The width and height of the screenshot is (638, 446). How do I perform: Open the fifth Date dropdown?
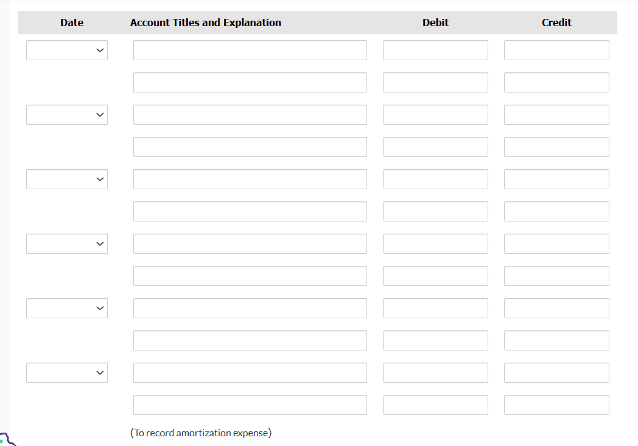[x=67, y=308]
